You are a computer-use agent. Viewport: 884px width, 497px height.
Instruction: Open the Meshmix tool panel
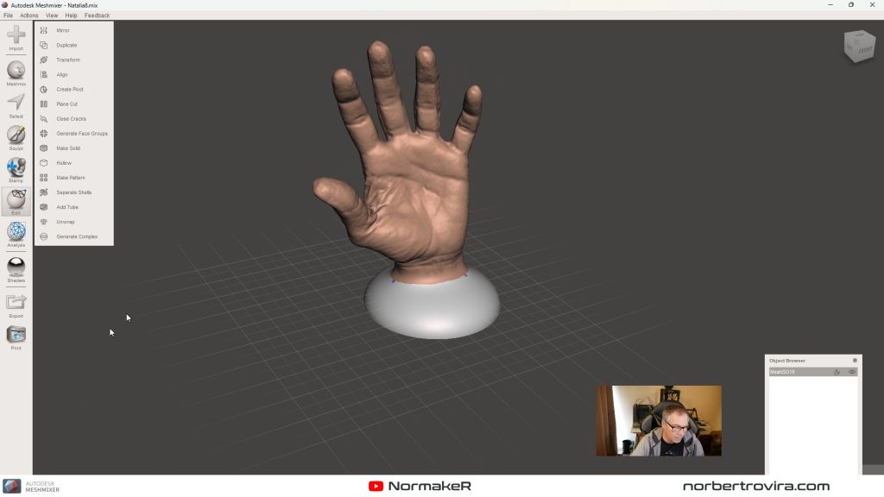[x=16, y=72]
